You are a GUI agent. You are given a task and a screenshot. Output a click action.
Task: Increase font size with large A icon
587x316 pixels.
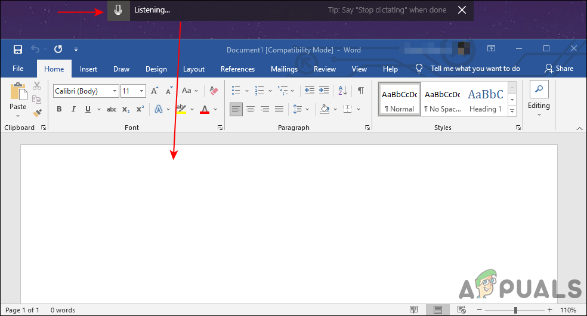click(155, 91)
